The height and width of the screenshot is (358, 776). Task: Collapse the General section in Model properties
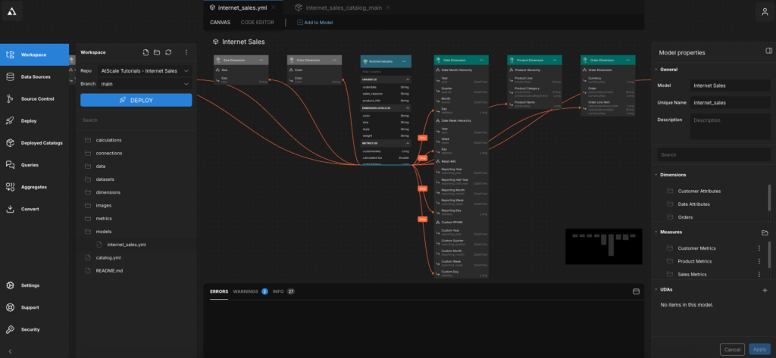pyautogui.click(x=656, y=70)
